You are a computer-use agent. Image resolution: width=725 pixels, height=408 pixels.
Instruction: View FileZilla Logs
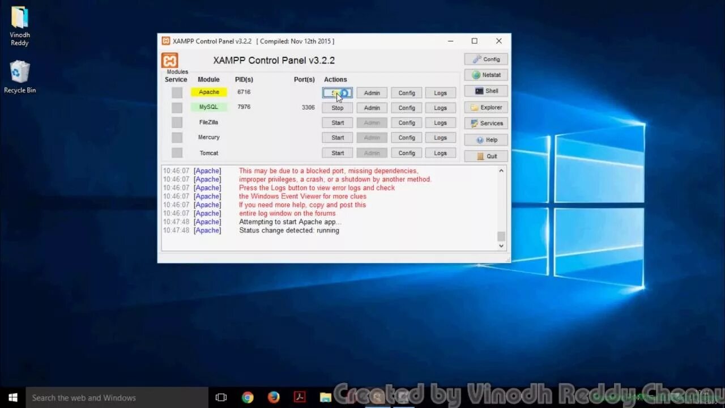tap(441, 122)
